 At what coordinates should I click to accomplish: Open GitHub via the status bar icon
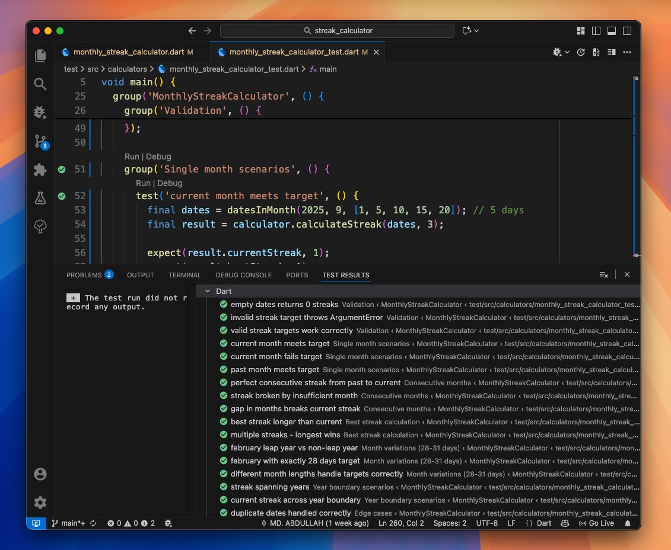564,523
